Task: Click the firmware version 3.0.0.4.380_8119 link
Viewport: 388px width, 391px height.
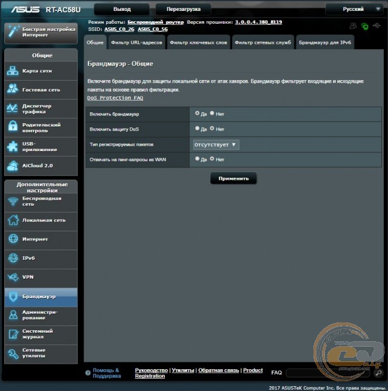Action: pos(258,22)
